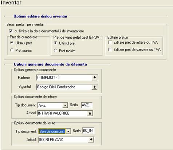Open the Agentul lookup arrow button
The height and width of the screenshot is (150, 173).
[x=94, y=87]
